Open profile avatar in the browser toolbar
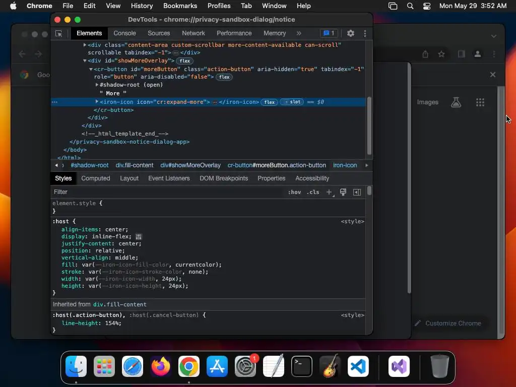516x387 pixels. (x=478, y=54)
